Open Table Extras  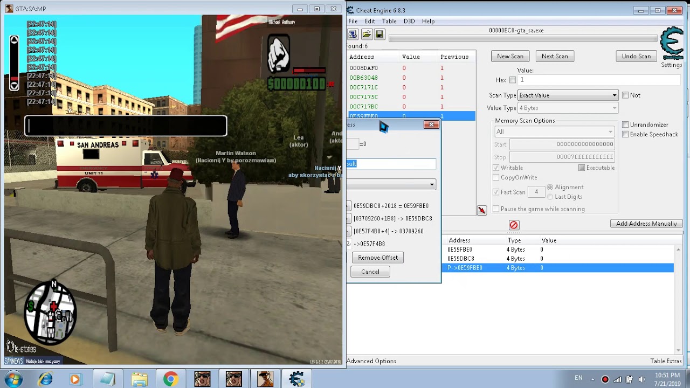(666, 361)
